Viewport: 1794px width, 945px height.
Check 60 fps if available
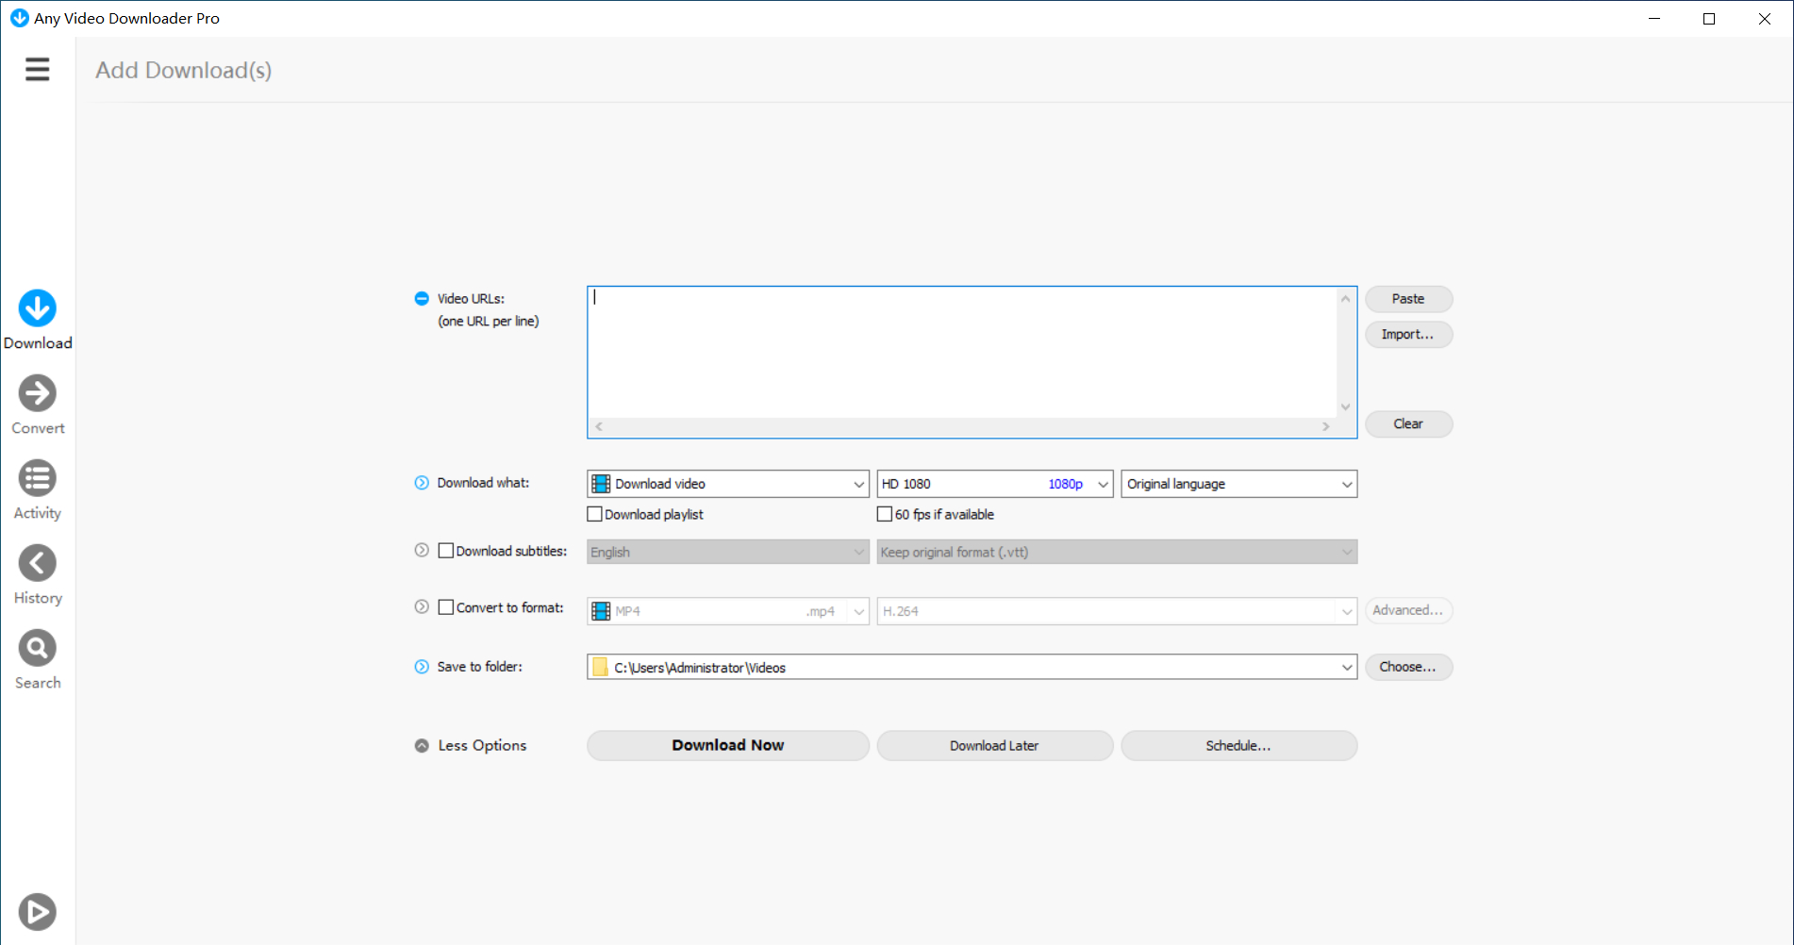pyautogui.click(x=885, y=514)
